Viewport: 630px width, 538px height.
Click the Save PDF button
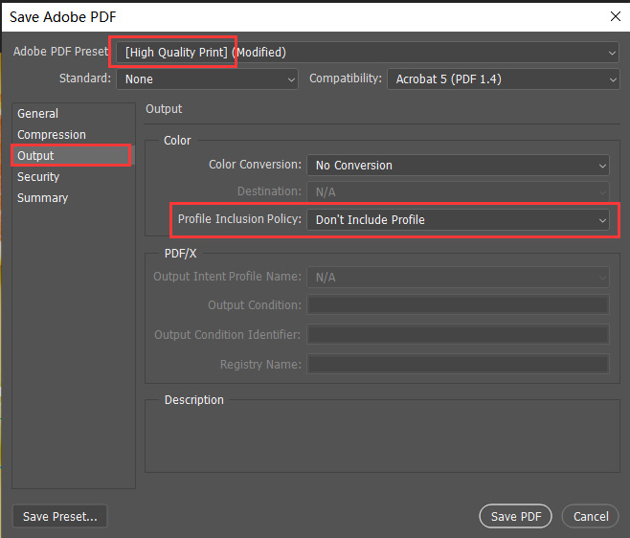[515, 516]
